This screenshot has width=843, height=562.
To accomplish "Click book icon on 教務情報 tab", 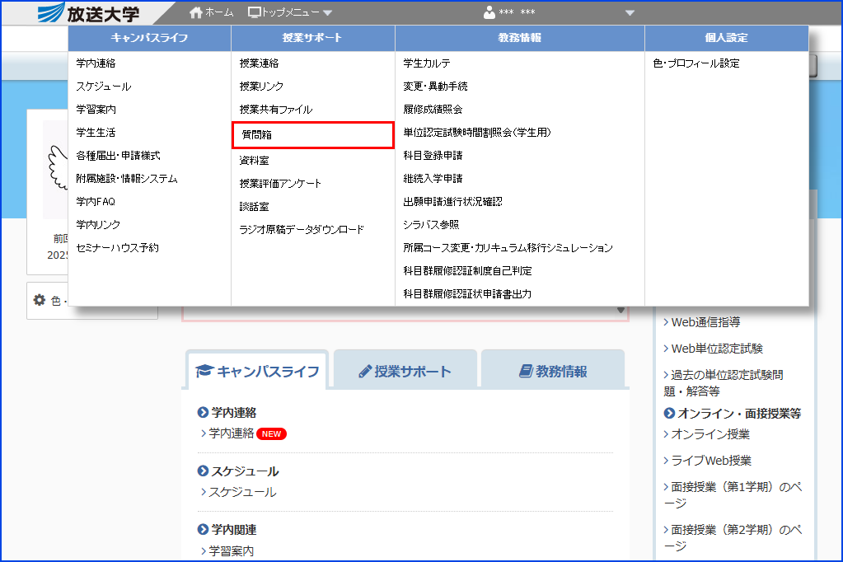I will point(526,372).
